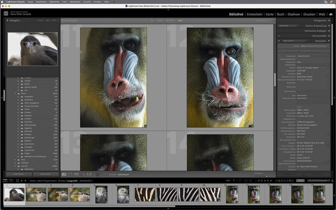The width and height of the screenshot is (336, 210).
Task: Select the Attribut library filter
Action: click(x=160, y=21)
